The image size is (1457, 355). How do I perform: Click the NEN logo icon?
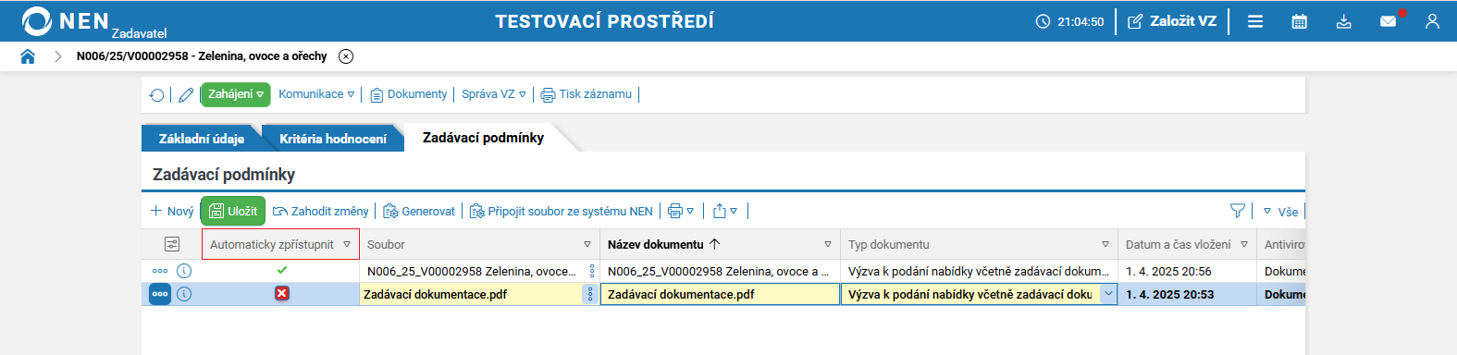pos(37,21)
